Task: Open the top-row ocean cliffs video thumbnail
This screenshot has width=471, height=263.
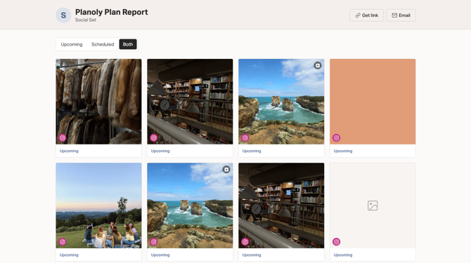Action: coord(281,102)
